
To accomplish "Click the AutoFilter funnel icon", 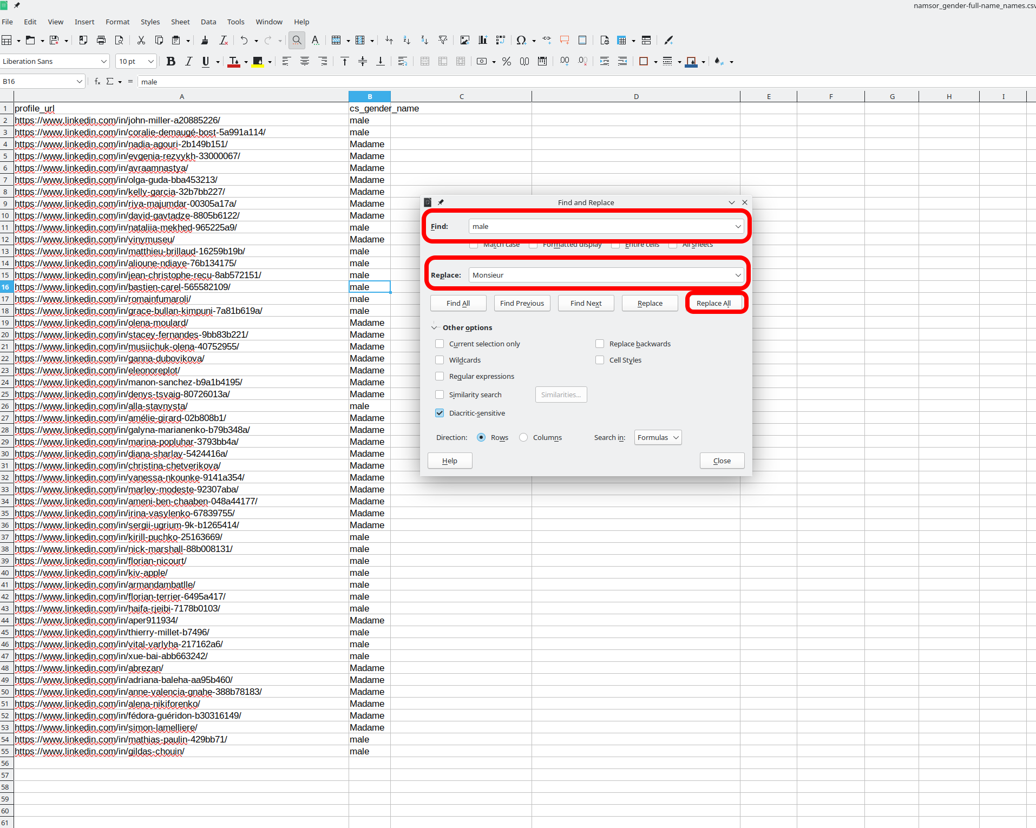I will click(x=443, y=40).
